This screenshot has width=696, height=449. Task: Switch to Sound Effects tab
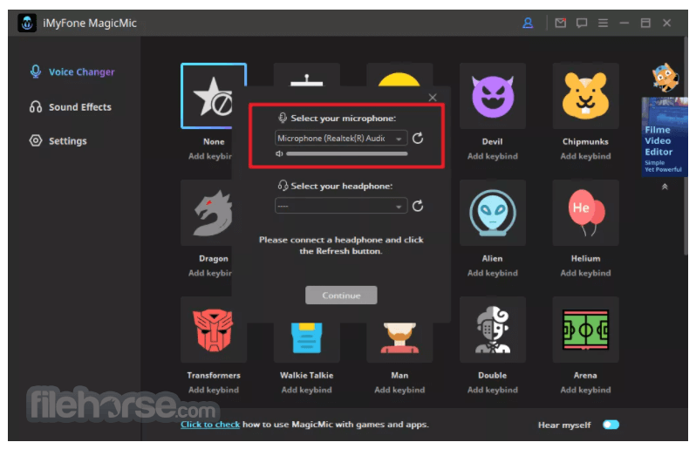[x=71, y=107]
